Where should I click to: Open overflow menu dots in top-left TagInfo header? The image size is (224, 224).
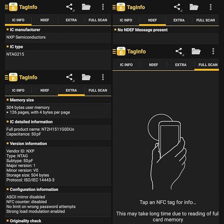tap(103, 7)
